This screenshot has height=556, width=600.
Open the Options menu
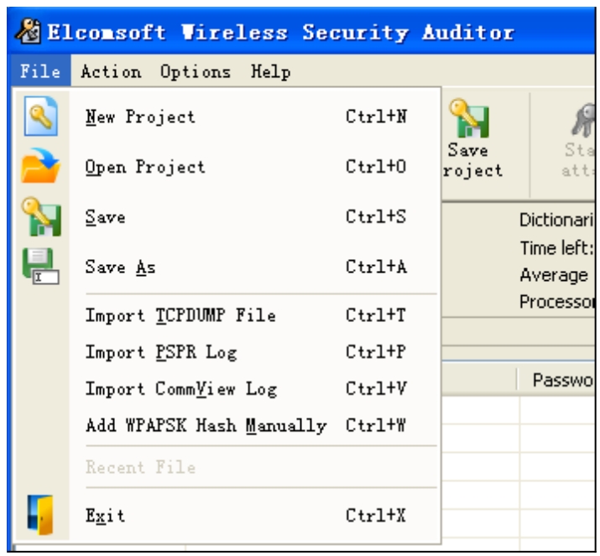coord(196,71)
